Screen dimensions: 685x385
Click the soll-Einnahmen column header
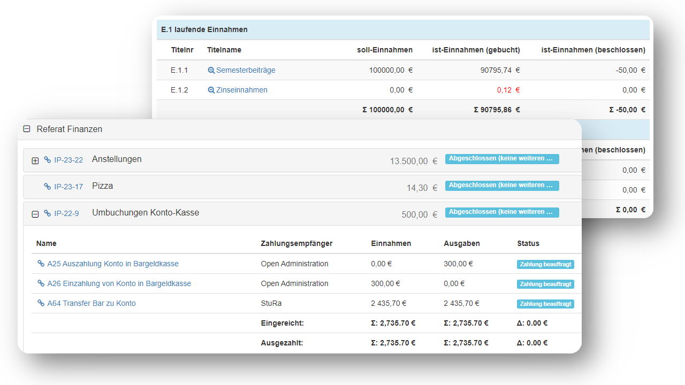(385, 50)
